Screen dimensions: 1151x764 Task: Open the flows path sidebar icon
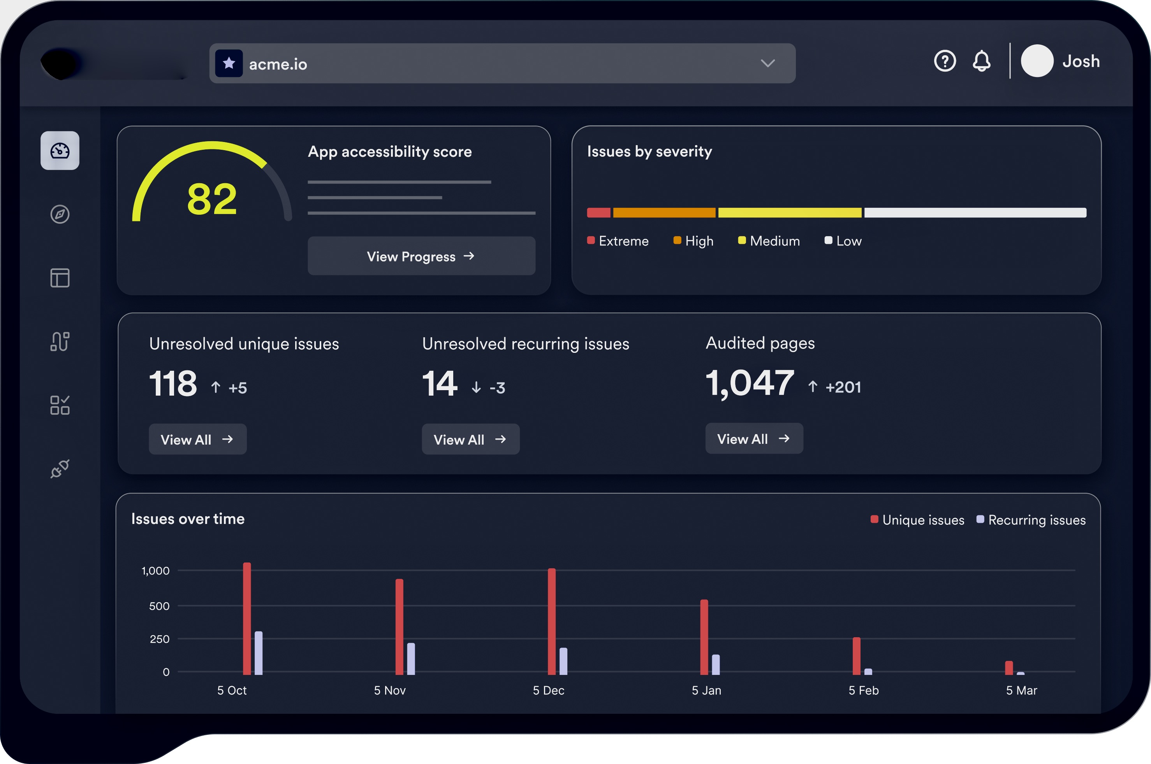[60, 341]
